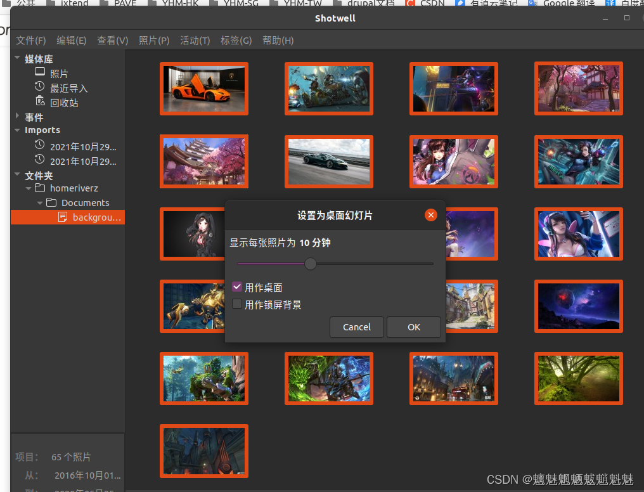Open the YHM-SG browser bookmark

coord(234,3)
